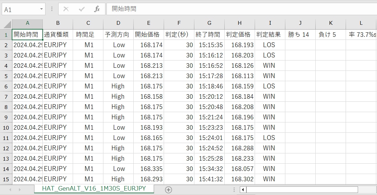Click start price cell 168.165
This screenshot has height=195, width=377.
[x=149, y=138]
